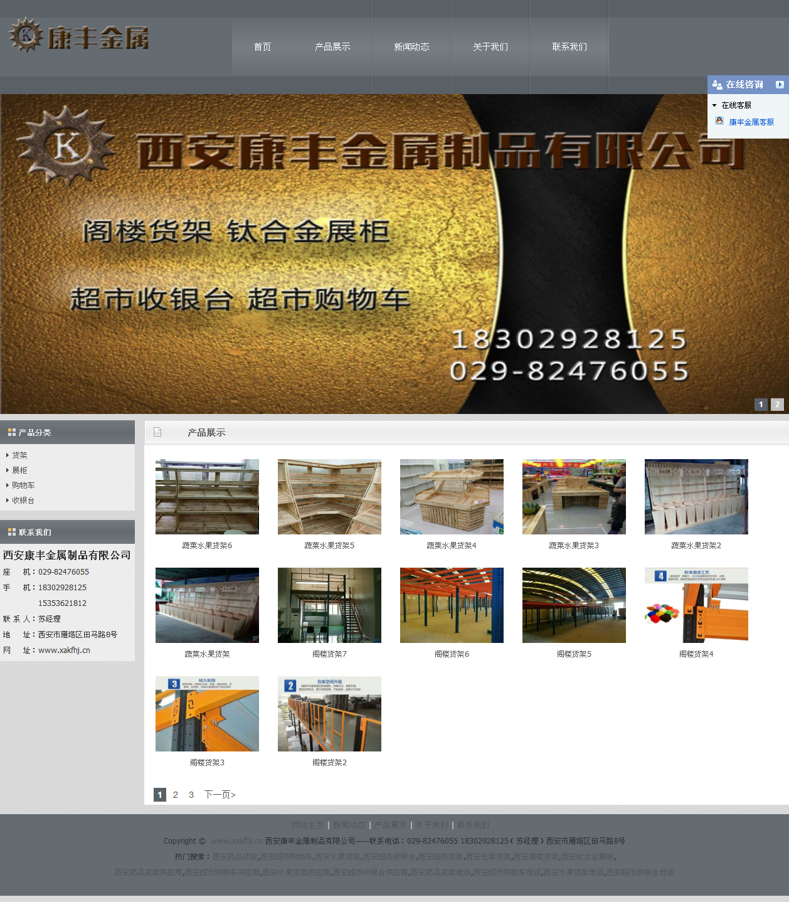The width and height of the screenshot is (789, 902).
Task: Click the 产品分类 grid icon
Action: (x=11, y=432)
